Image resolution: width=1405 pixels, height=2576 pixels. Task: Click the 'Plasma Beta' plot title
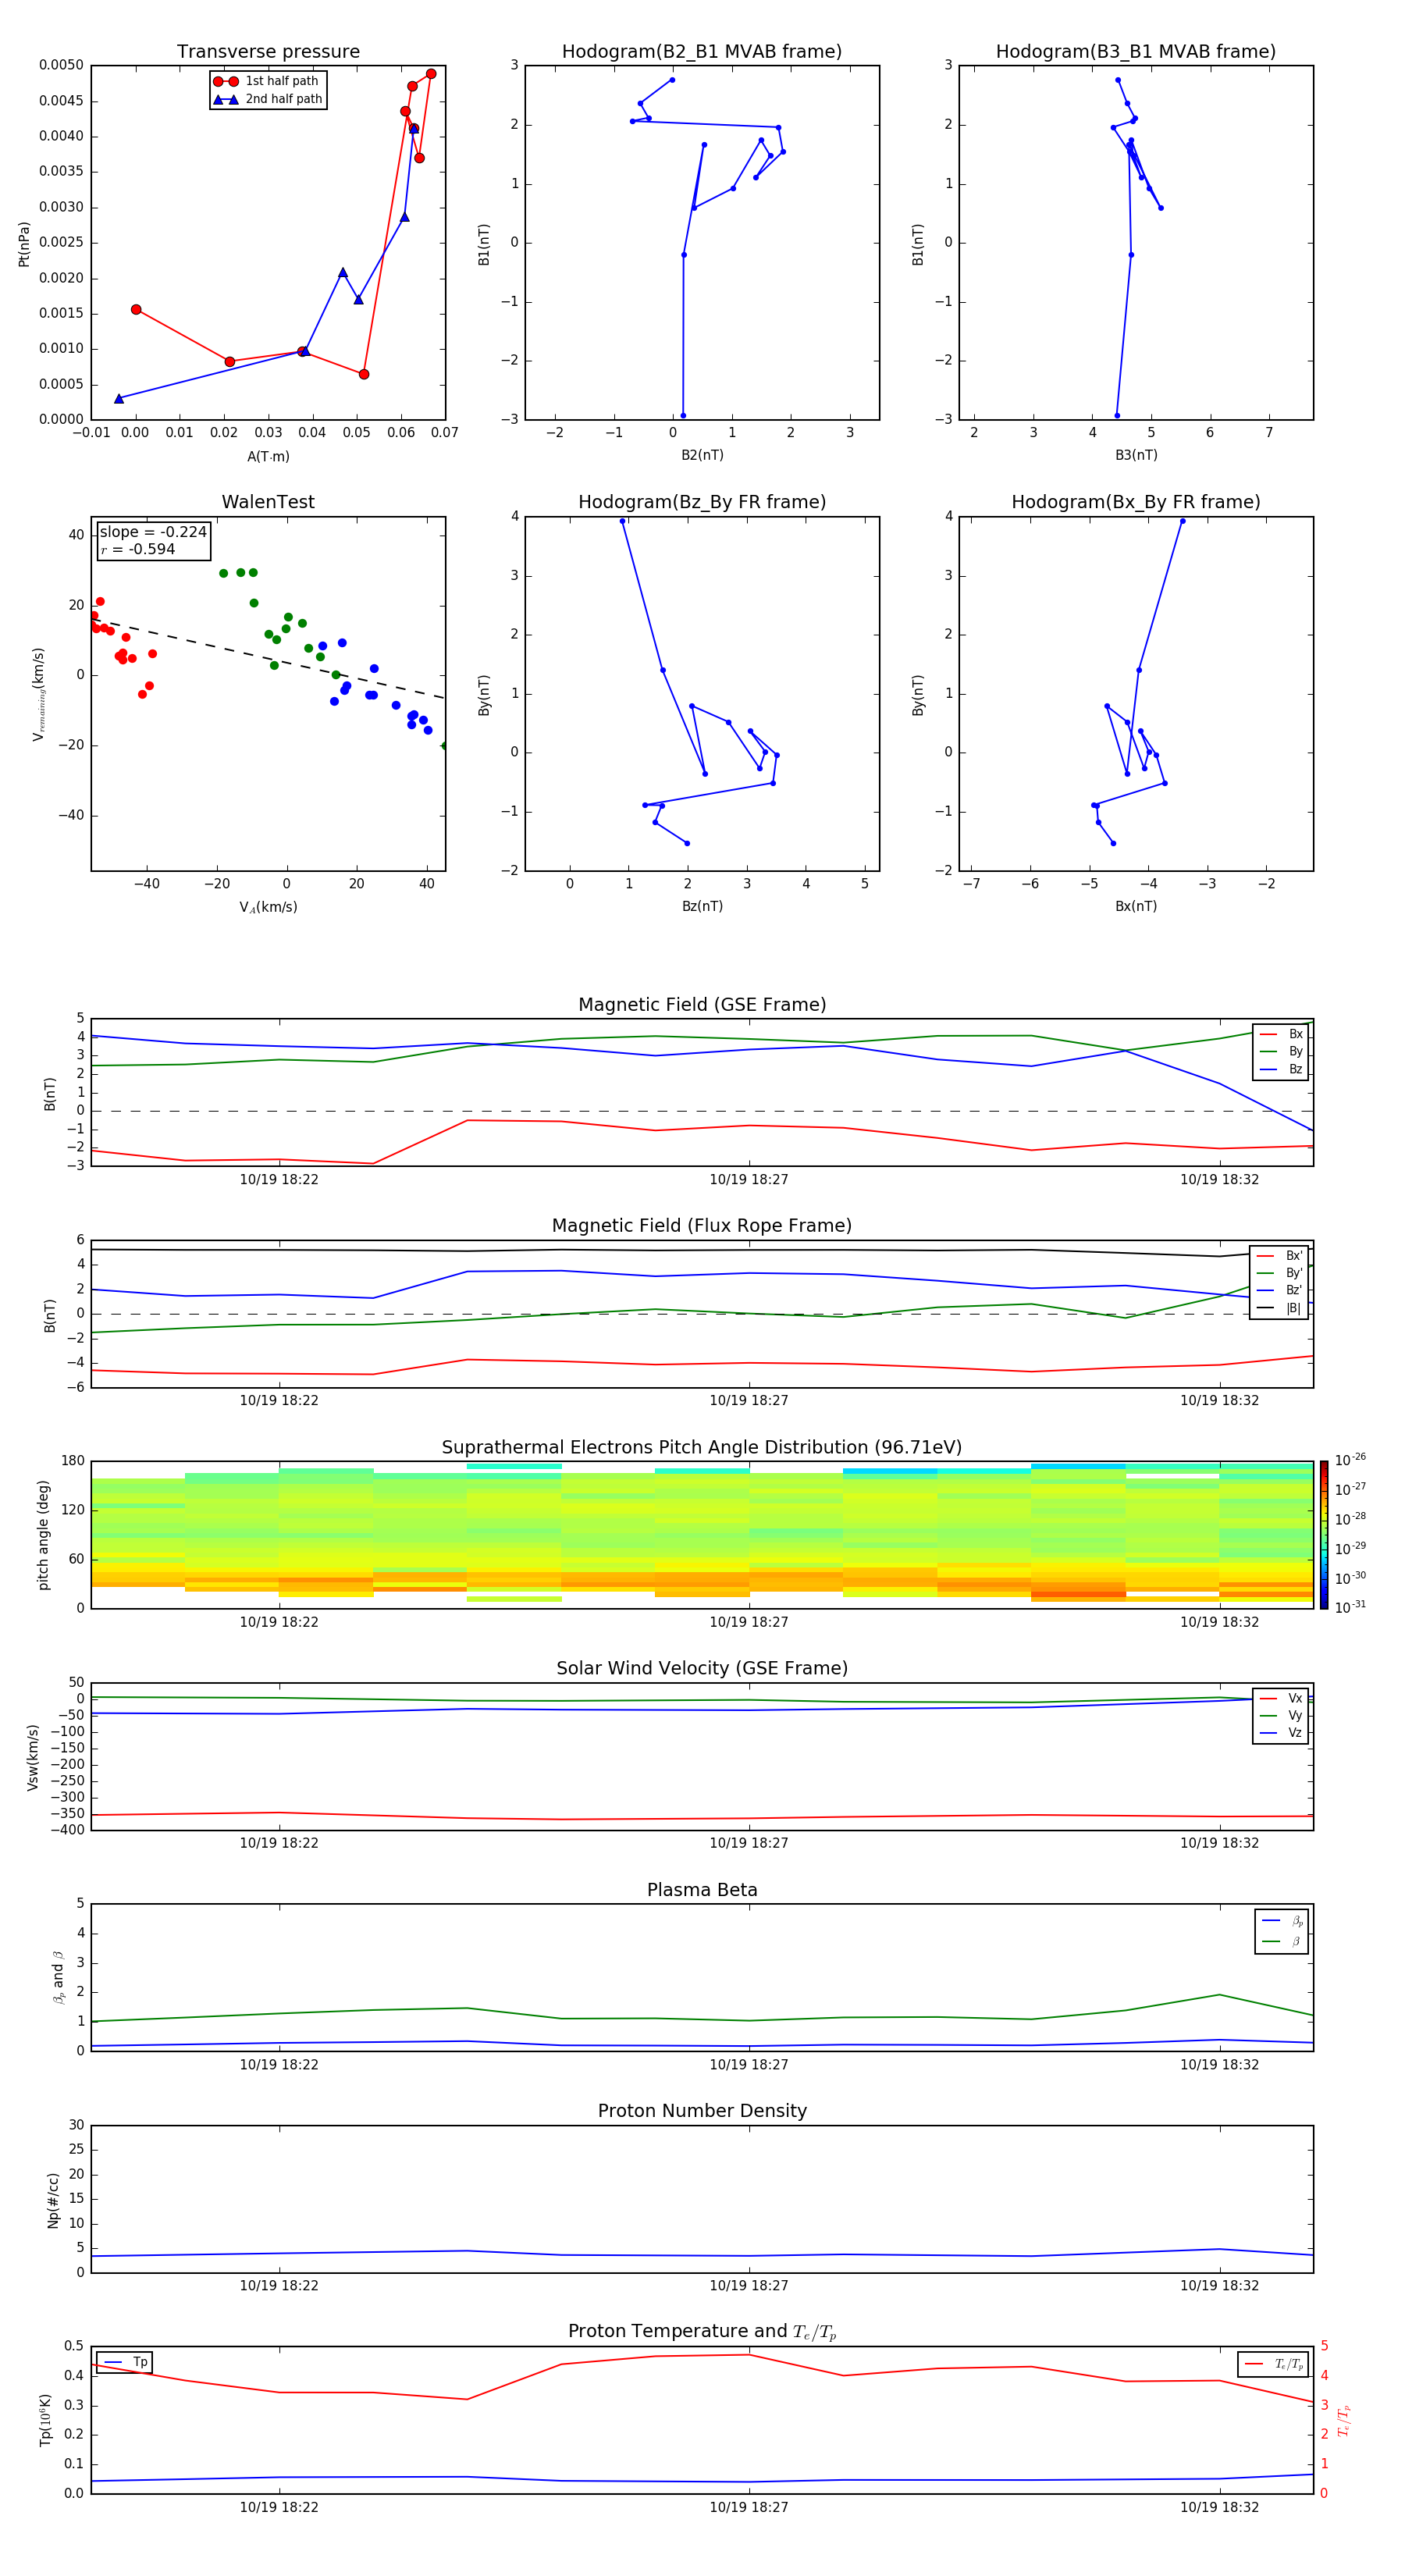coord(702,1890)
